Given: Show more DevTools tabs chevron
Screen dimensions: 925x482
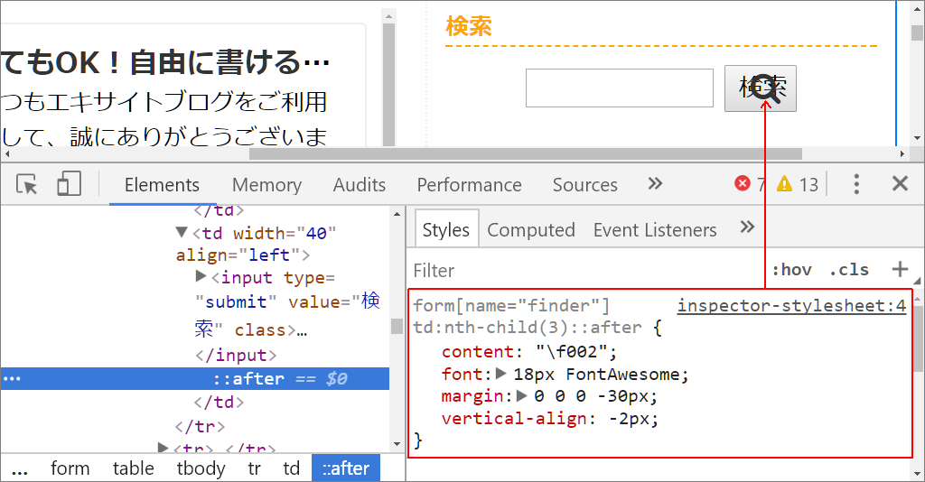Looking at the screenshot, I should click(x=655, y=184).
